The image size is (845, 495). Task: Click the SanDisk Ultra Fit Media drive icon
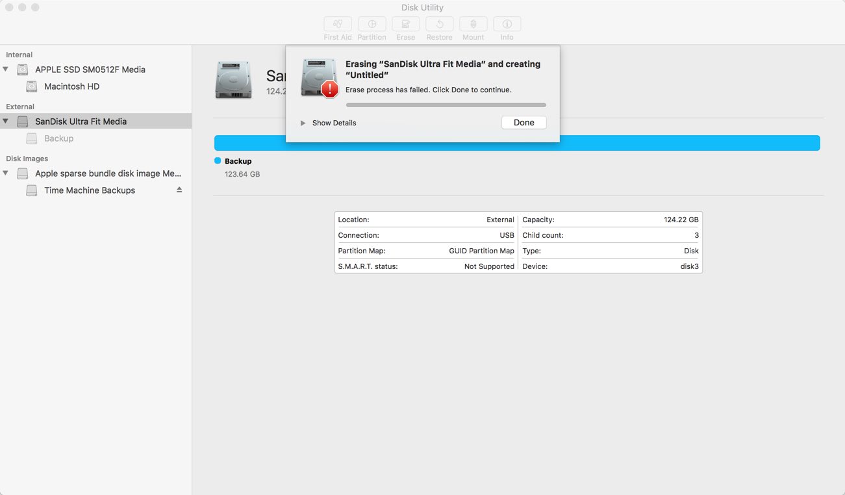pyautogui.click(x=23, y=121)
